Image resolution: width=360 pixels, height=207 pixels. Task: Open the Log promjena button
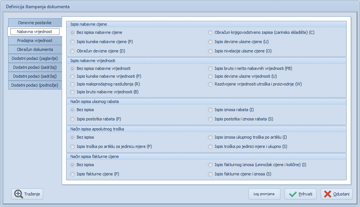(x=264, y=194)
